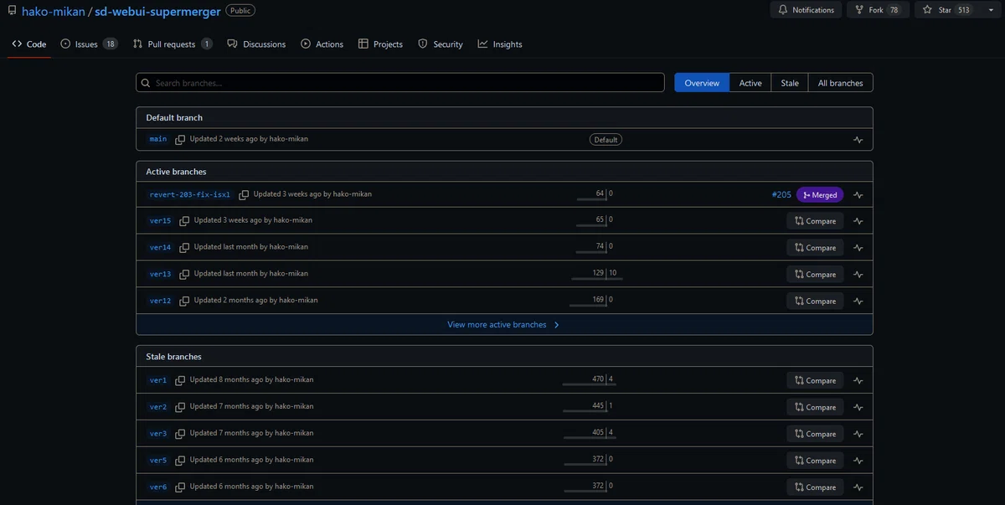Open pull request #205 link
The height and width of the screenshot is (505, 1005).
[x=781, y=195]
